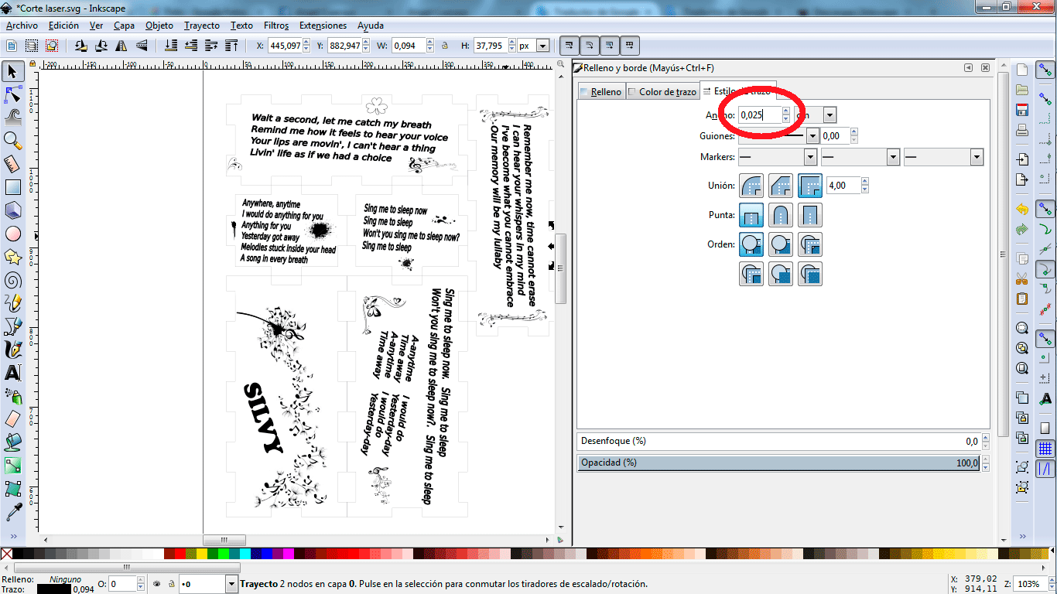The height and width of the screenshot is (594, 1057).
Task: Click the first Orden paint order button
Action: [x=751, y=244]
